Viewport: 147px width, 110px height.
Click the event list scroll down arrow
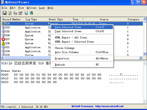(145, 54)
